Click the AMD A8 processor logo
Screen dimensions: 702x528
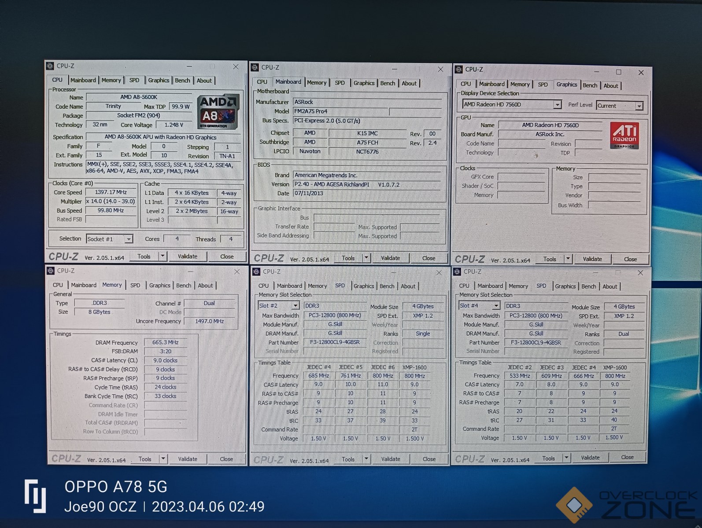click(218, 111)
